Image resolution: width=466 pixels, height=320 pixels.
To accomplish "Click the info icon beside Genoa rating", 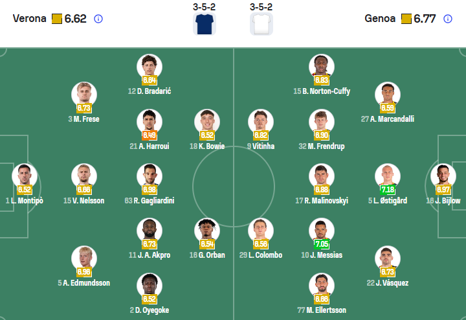I will [447, 19].
